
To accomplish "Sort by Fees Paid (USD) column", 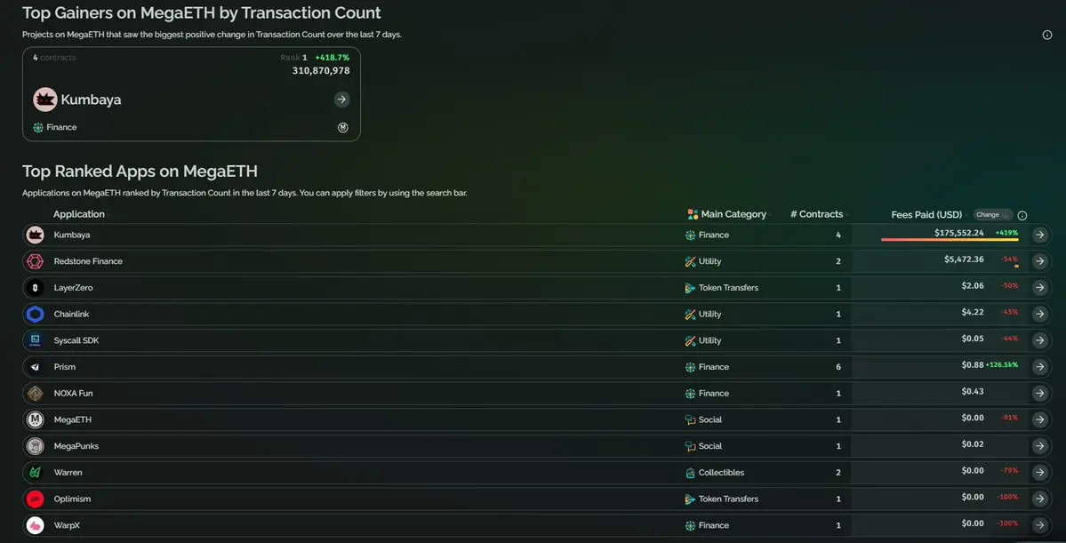I will 926,215.
